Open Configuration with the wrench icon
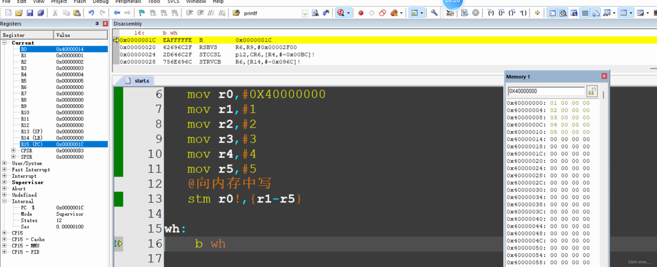 pyautogui.click(x=434, y=13)
